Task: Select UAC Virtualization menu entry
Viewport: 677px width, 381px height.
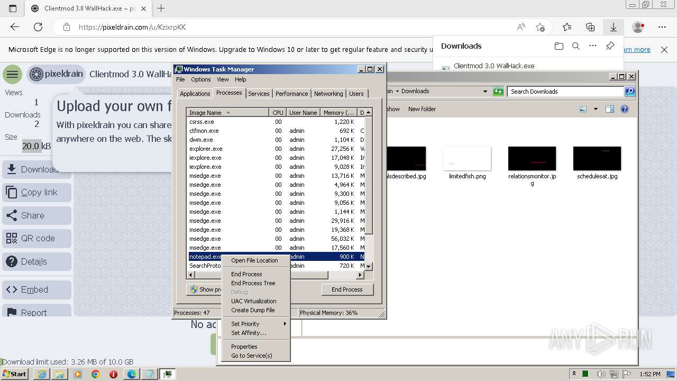Action: [x=256, y=301]
